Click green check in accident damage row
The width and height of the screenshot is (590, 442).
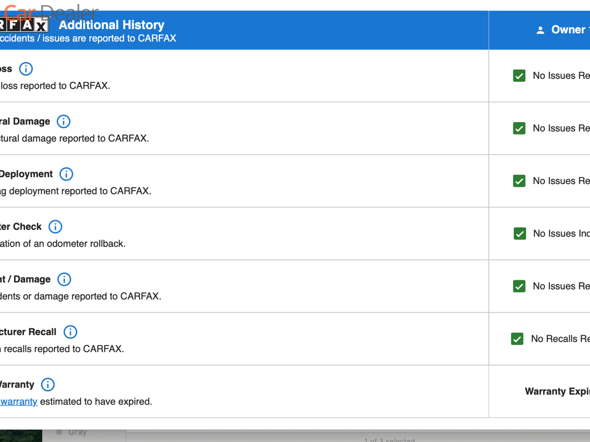point(519,287)
